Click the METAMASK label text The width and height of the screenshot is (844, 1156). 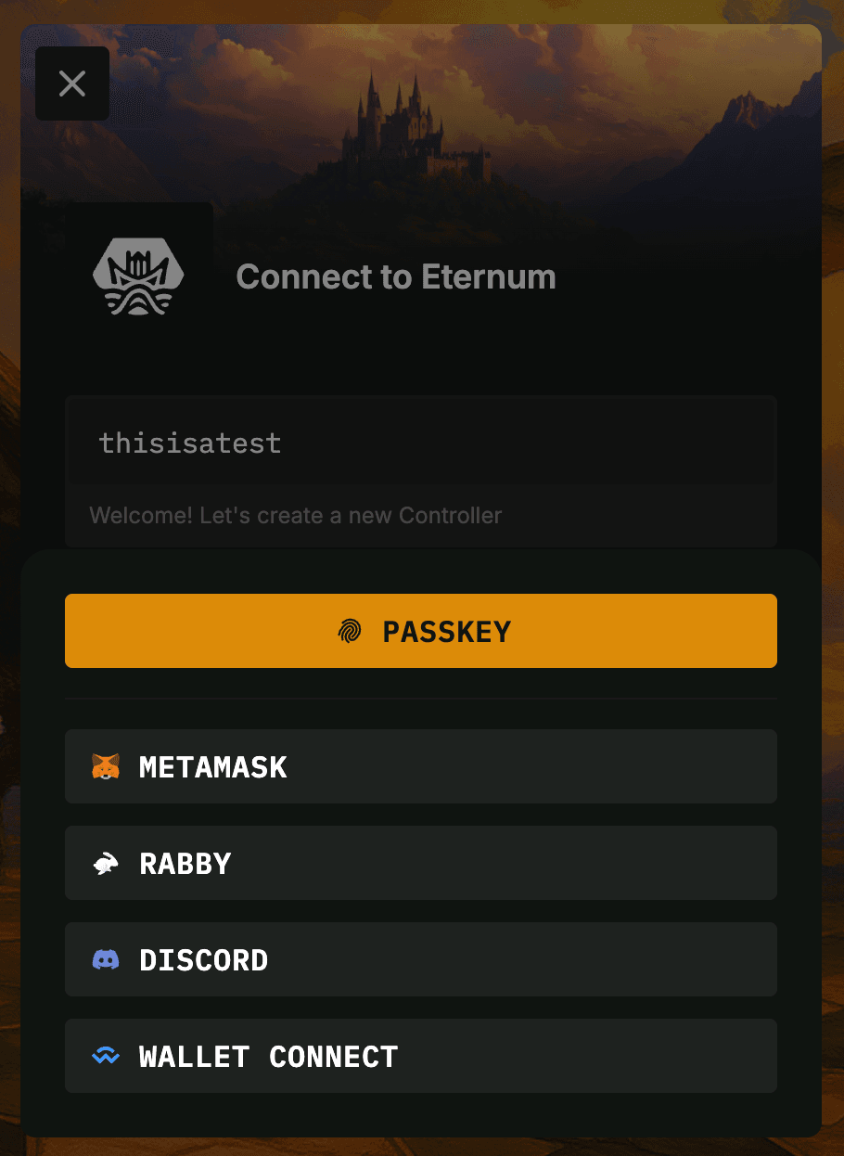tap(213, 767)
